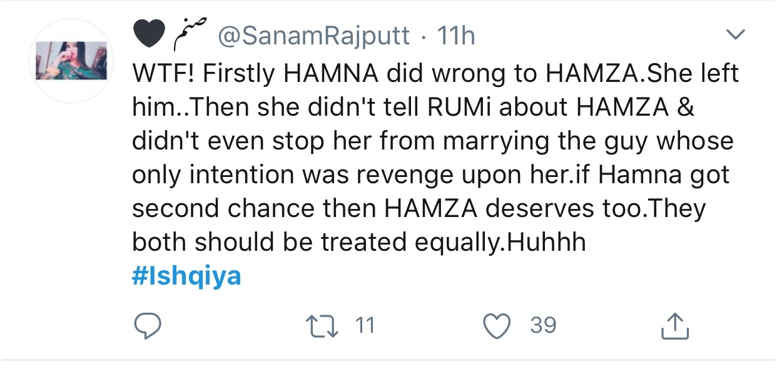Open the Urdu display name next to heart
Image resolution: width=777 pixels, height=369 pixels.
(x=191, y=34)
